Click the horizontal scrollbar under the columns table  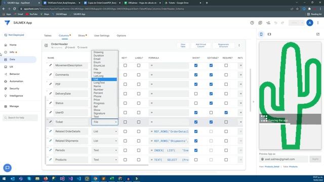[97, 165]
